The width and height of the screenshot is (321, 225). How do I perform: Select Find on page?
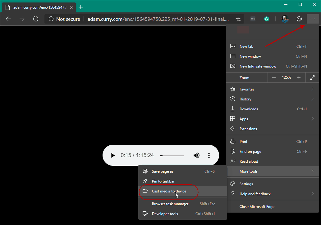point(273,152)
